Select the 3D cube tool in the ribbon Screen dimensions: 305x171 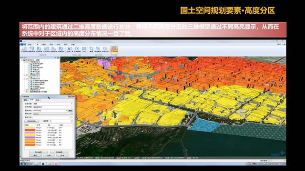coord(70,49)
